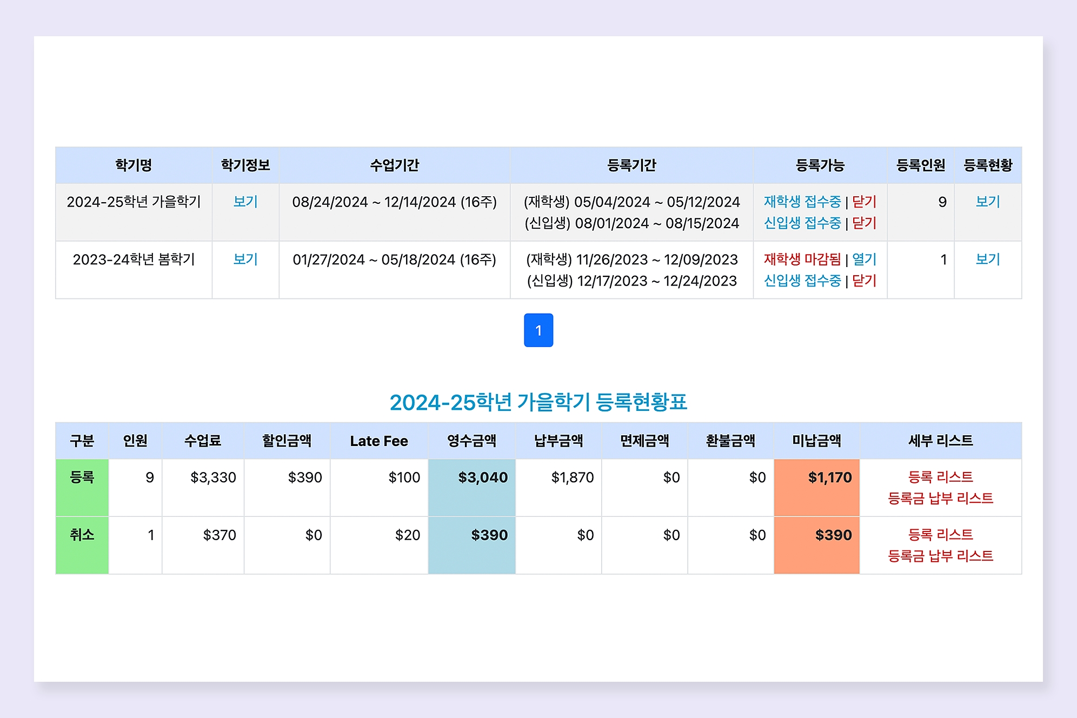Viewport: 1077px width, 718px height.
Task: Open 학기정보 보기 for 2024-25 가을학기
Action: click(x=245, y=202)
